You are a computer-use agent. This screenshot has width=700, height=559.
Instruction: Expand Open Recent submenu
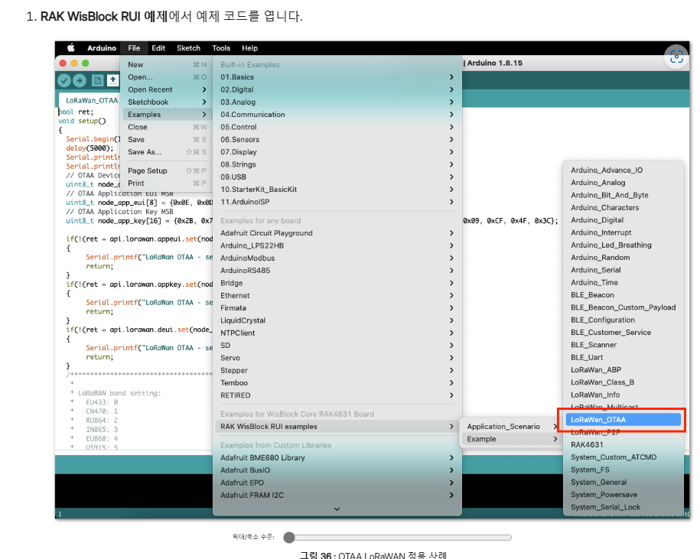166,89
